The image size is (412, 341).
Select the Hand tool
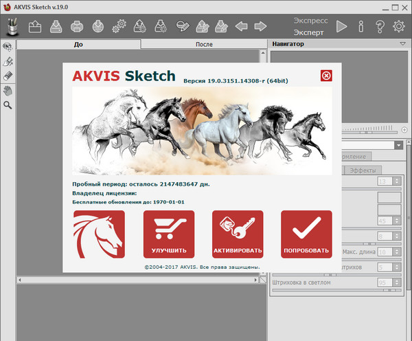8,91
